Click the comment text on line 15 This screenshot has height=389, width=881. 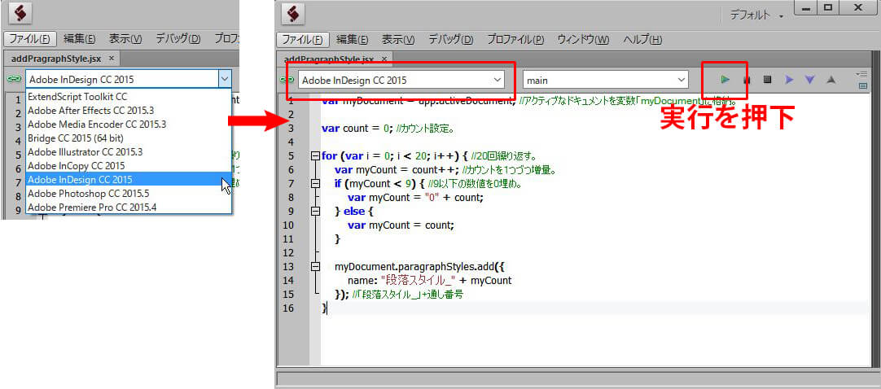point(407,294)
